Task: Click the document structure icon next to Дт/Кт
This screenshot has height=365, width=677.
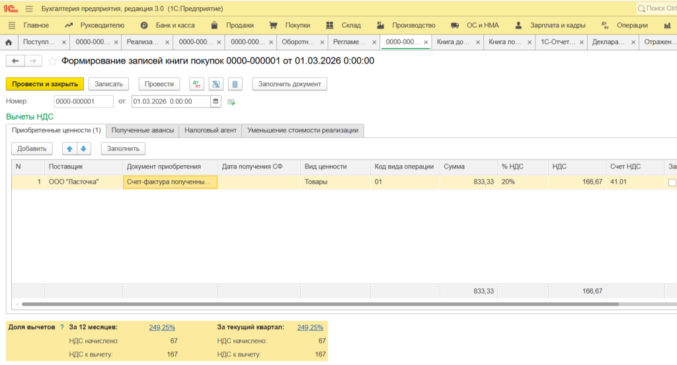Action: coord(216,84)
